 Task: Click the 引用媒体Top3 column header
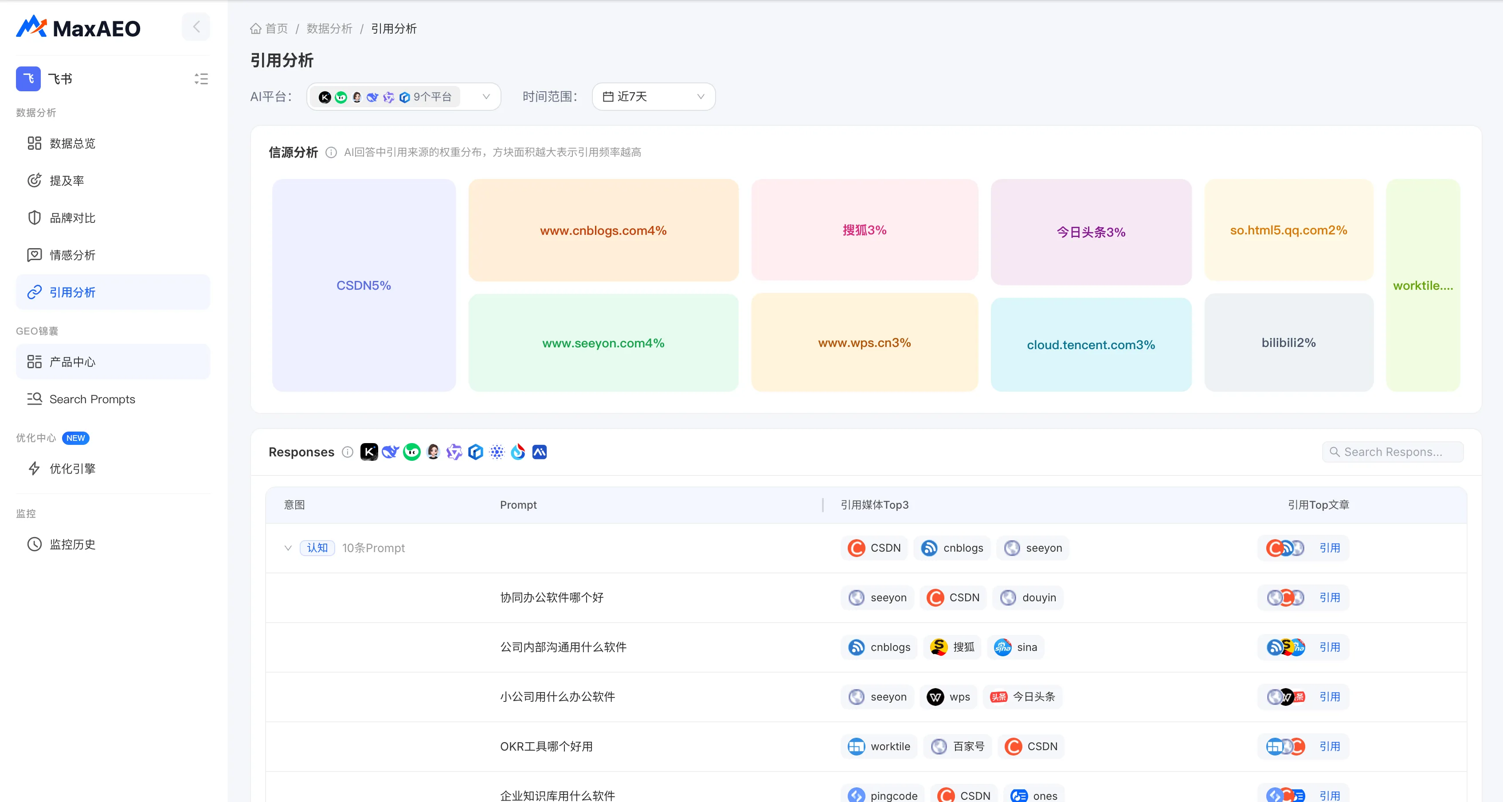(x=875, y=505)
